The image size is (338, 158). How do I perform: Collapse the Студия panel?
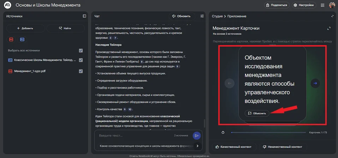pos(332,16)
